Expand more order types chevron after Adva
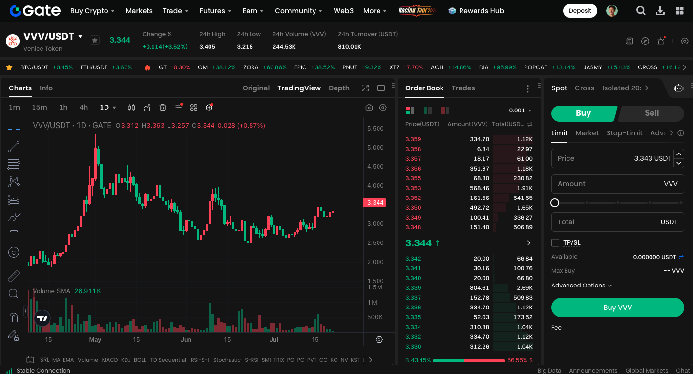 click(x=671, y=133)
